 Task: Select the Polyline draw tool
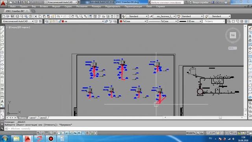tap(2, 36)
